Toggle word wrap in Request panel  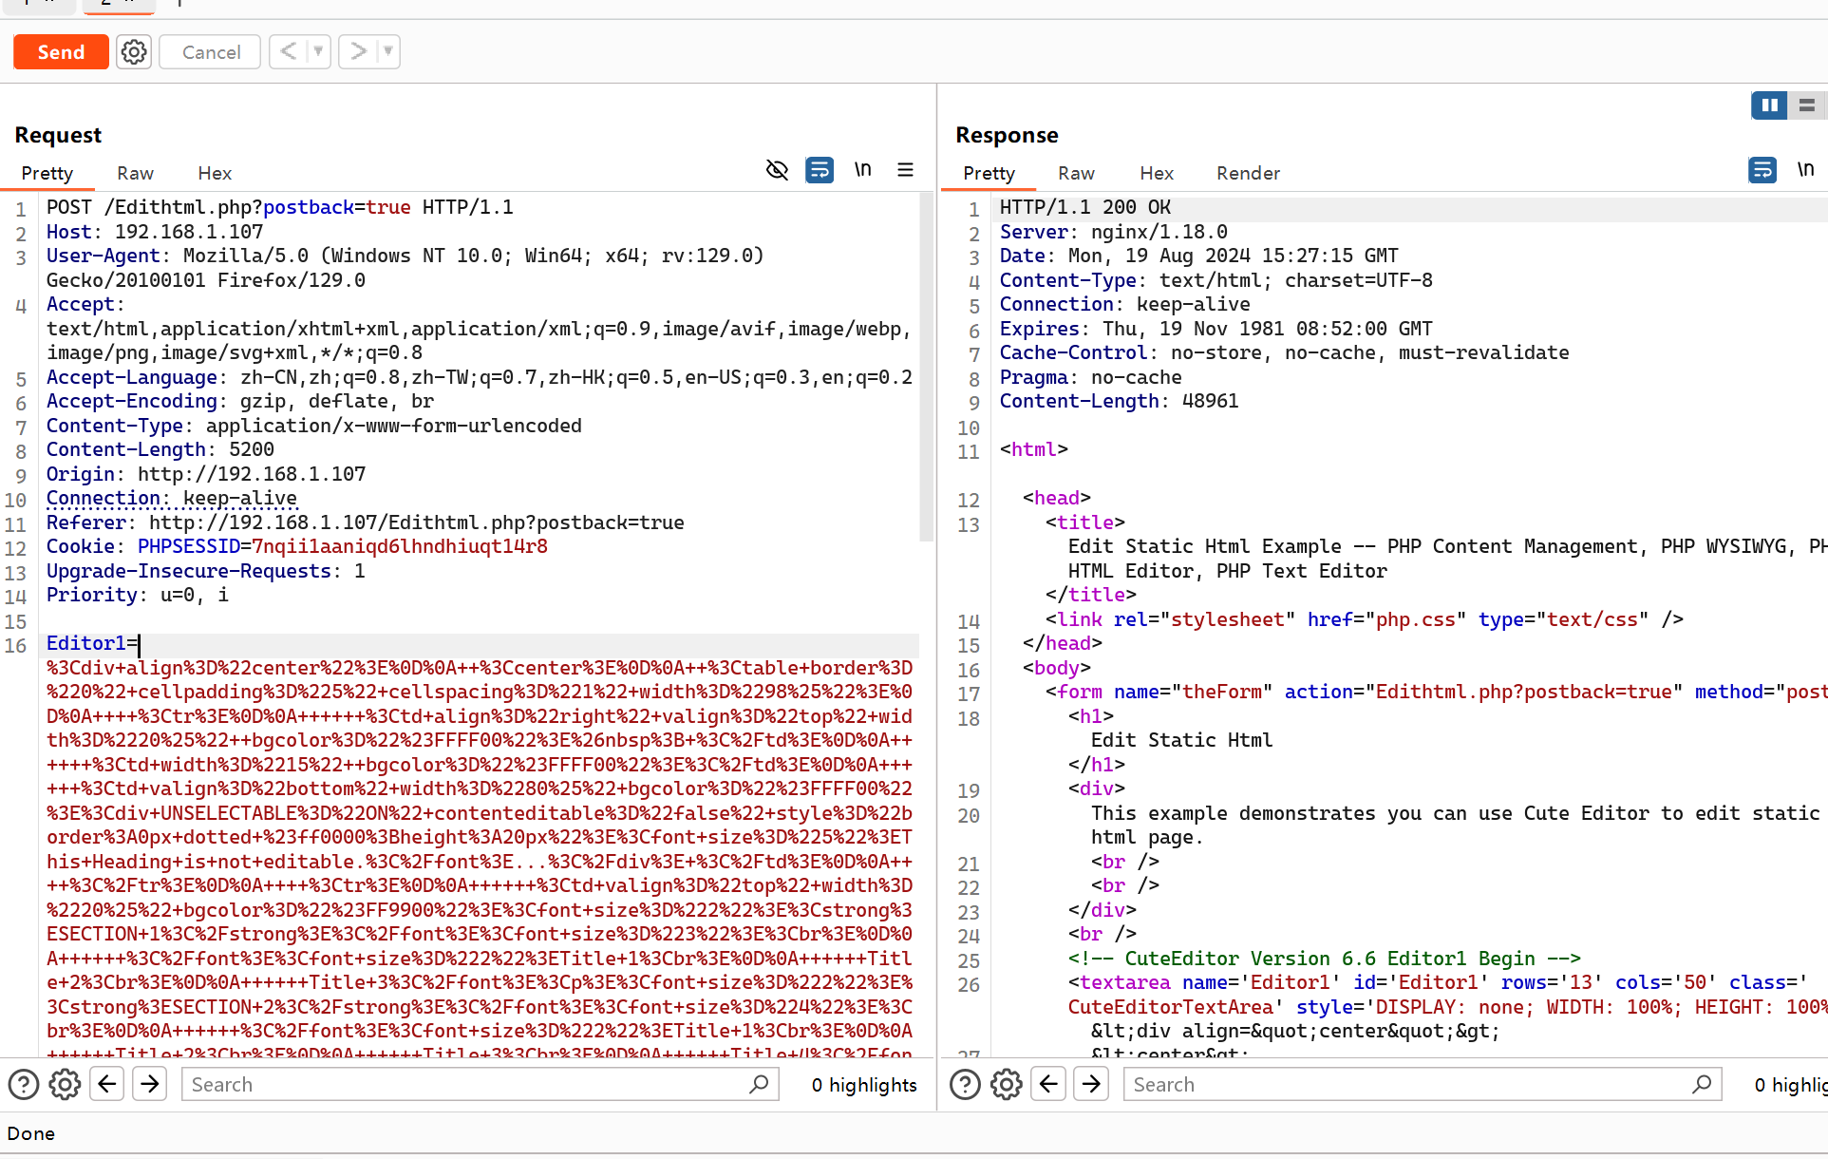point(820,170)
